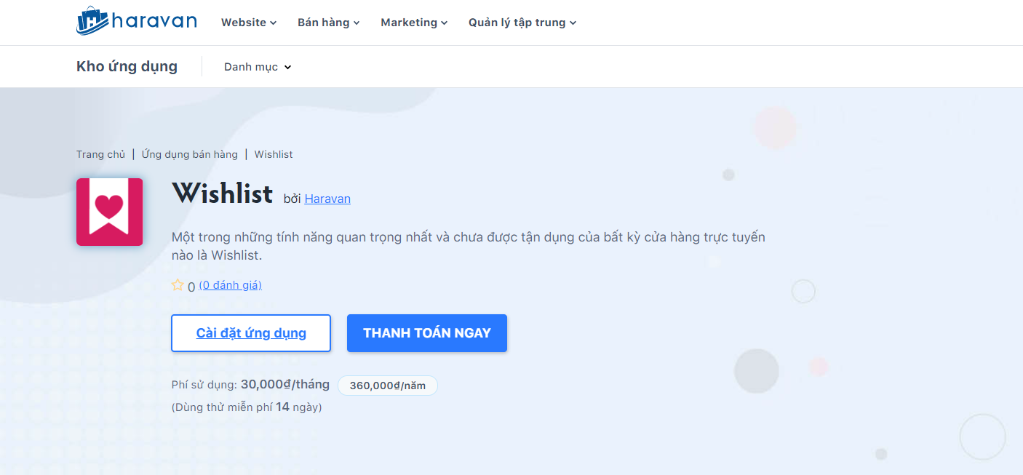Expand the Danh mục category dropdown
The height and width of the screenshot is (475, 1023).
point(258,67)
